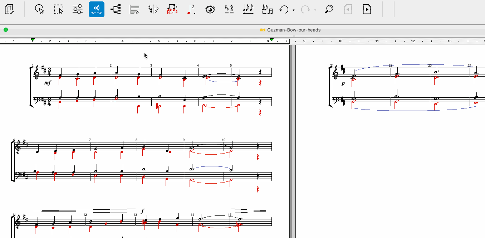
Task: Click the staff lines with pencil icon
Action: pos(134,9)
